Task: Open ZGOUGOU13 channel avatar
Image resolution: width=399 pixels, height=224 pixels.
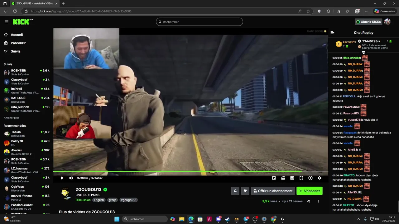Action: pos(66,194)
